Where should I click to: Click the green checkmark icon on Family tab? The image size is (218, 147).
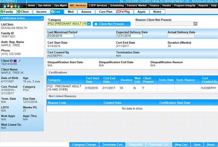2,12
